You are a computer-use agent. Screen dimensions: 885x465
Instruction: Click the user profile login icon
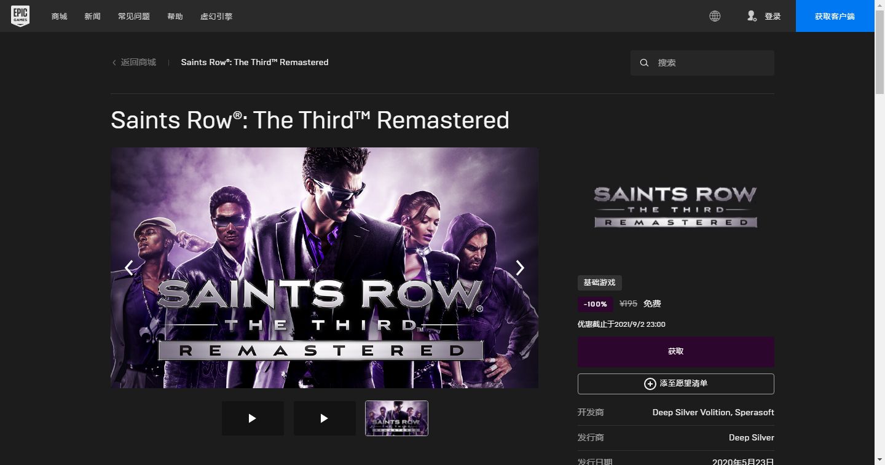coord(752,16)
